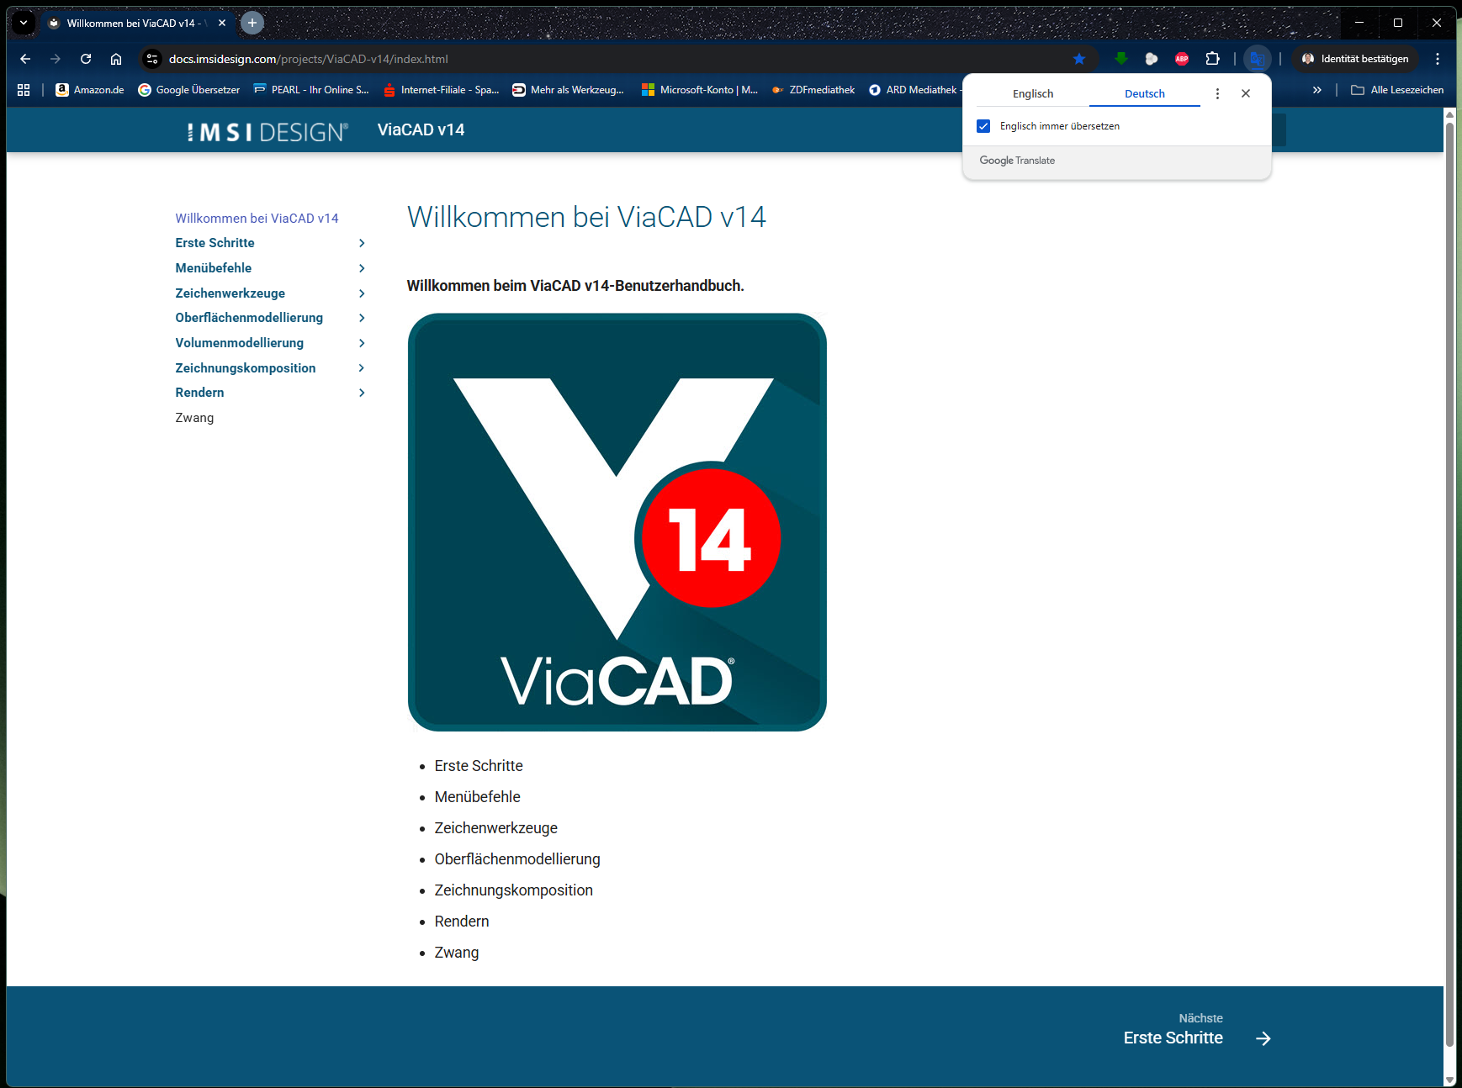Open the Amazon.de bookmark
Viewport: 1462px width, 1088px height.
point(90,90)
